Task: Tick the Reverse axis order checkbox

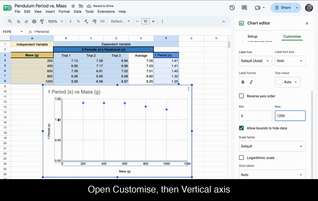Action: (x=241, y=96)
